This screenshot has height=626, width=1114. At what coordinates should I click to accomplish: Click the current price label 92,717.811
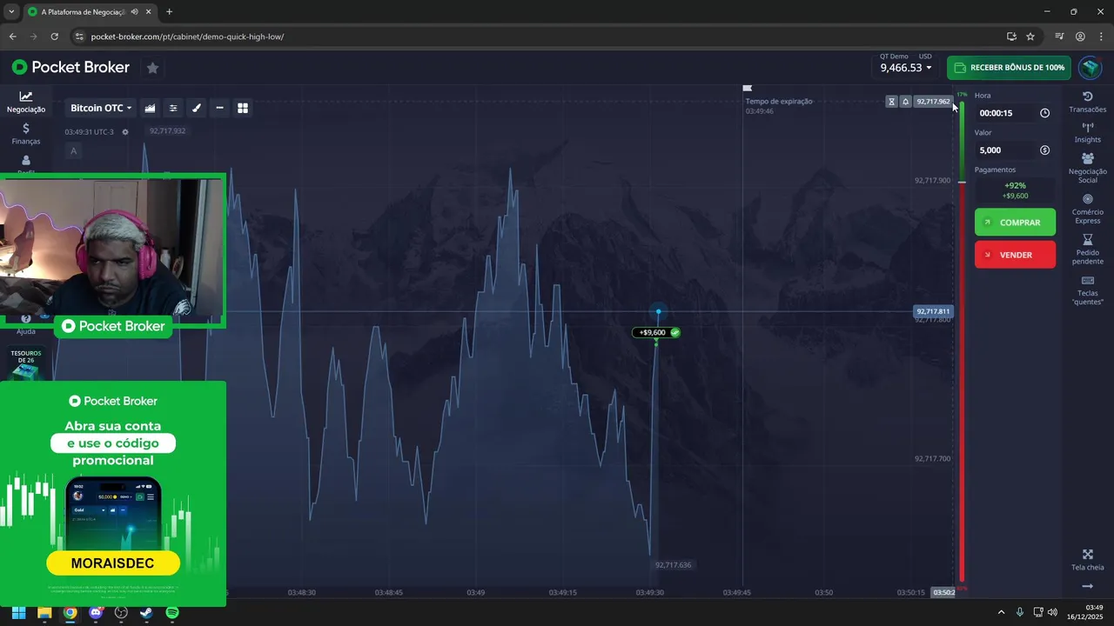[933, 311]
